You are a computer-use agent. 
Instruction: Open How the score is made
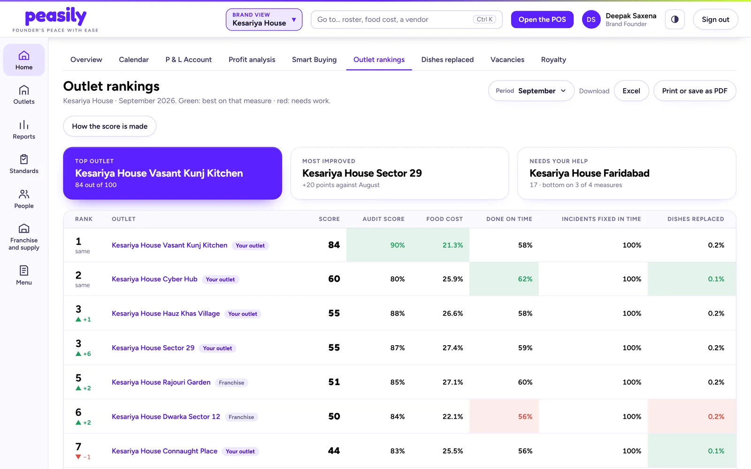tap(110, 126)
